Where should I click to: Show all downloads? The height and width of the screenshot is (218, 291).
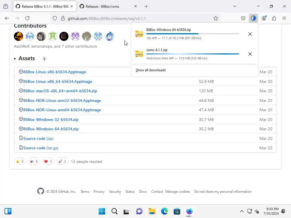151,70
